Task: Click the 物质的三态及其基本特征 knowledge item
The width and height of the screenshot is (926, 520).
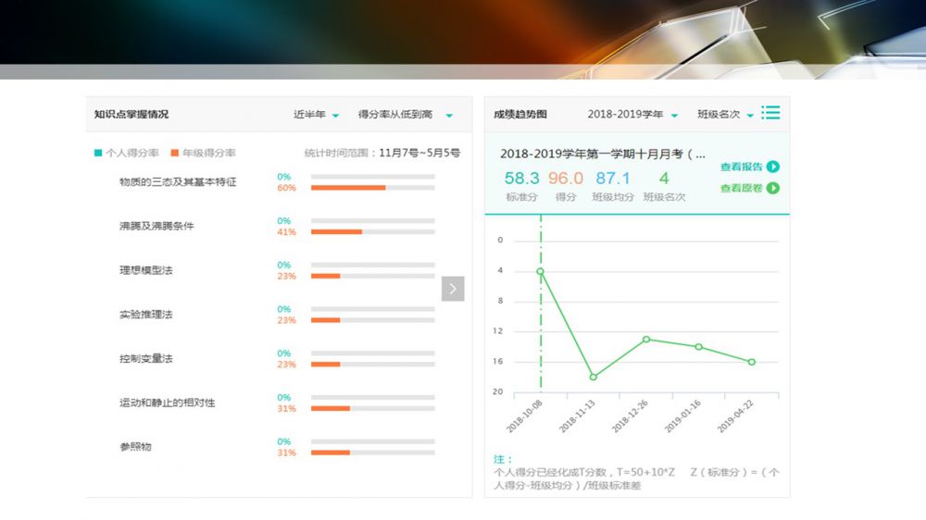Action: point(178,182)
